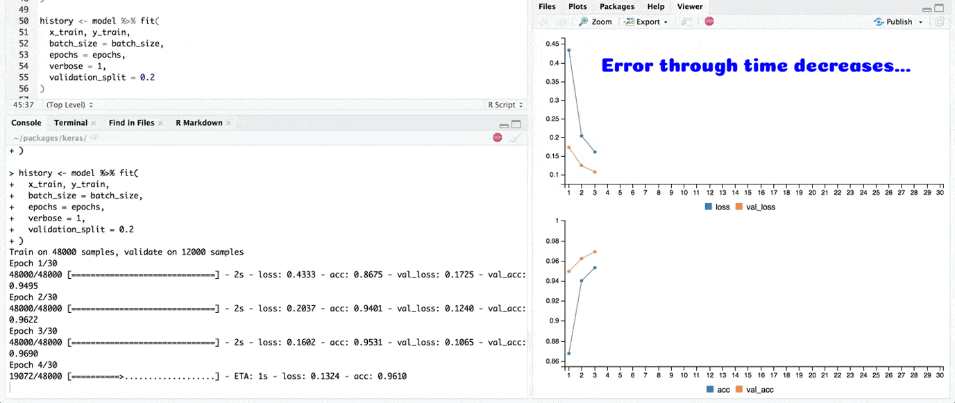Toggle the val_acc series in the legend

coord(754,390)
